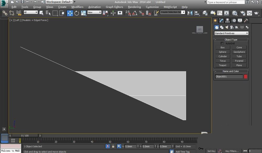Click the red object color swatch

[245, 77]
